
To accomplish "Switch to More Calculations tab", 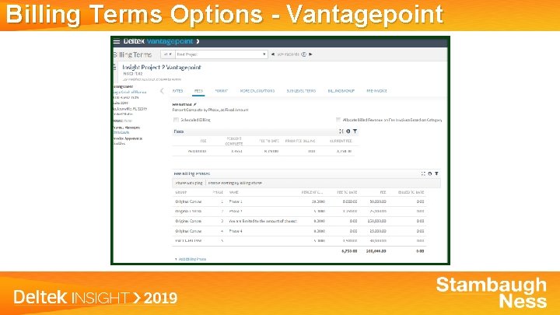I will 257,91.
